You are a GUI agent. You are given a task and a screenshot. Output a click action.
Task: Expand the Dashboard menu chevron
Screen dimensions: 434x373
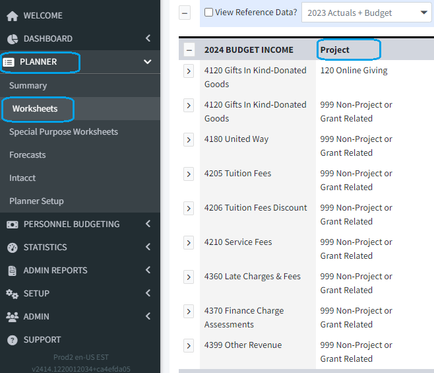tap(148, 38)
